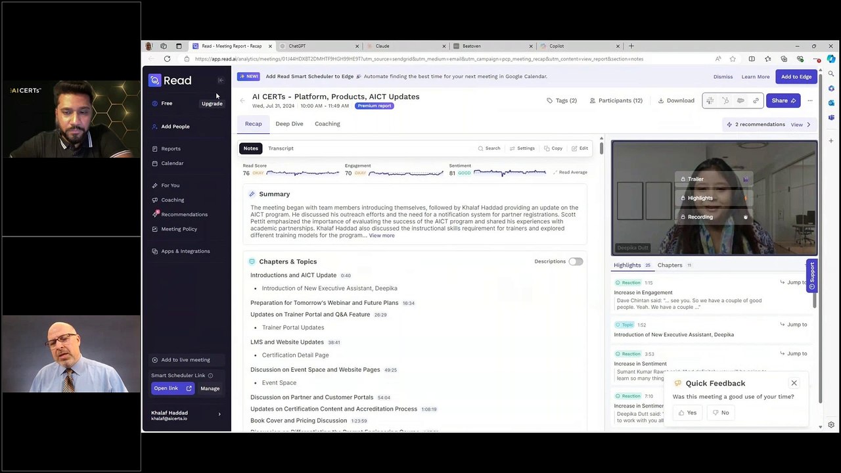The height and width of the screenshot is (473, 841).
Task: Switch to the Claude browser tab
Action: point(407,46)
